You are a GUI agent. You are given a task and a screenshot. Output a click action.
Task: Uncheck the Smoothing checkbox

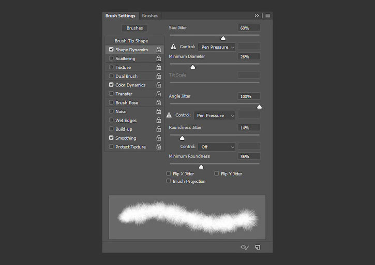(x=111, y=138)
